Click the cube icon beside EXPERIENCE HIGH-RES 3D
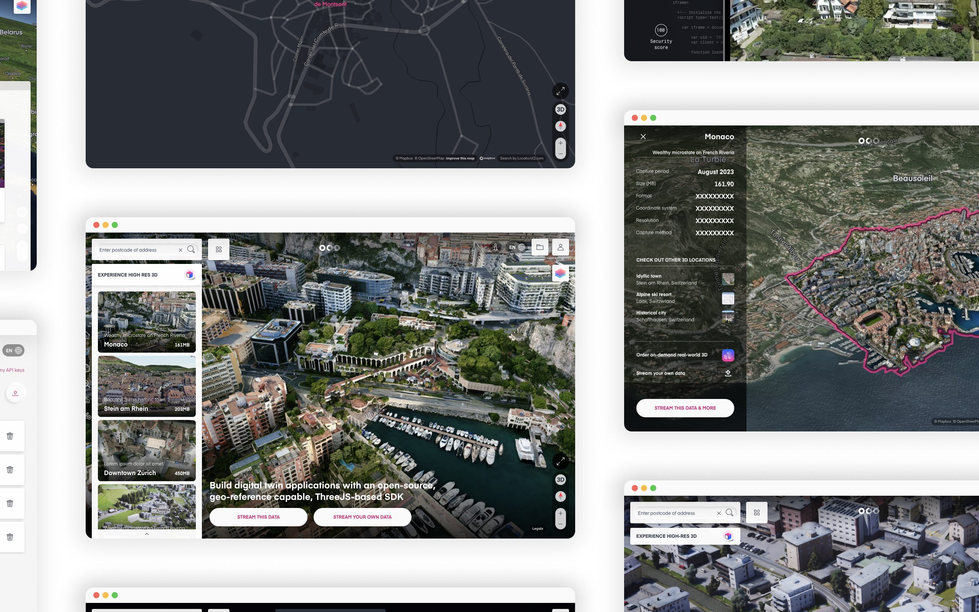The image size is (979, 612). point(728,536)
